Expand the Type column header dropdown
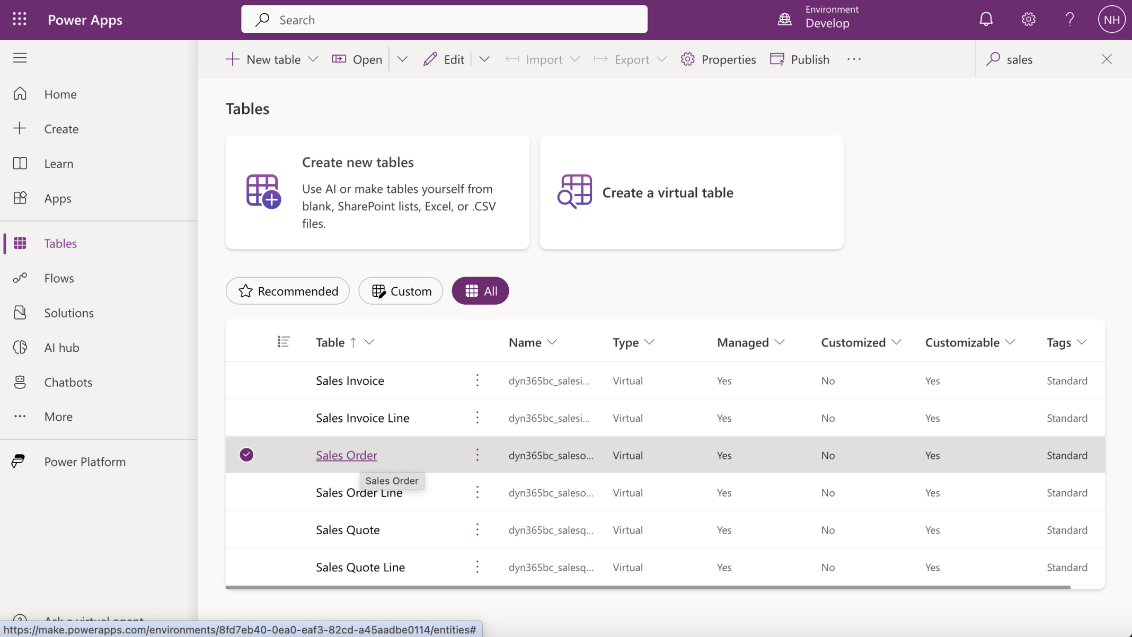Screen dimensions: 1132x637 pyautogui.click(x=649, y=342)
